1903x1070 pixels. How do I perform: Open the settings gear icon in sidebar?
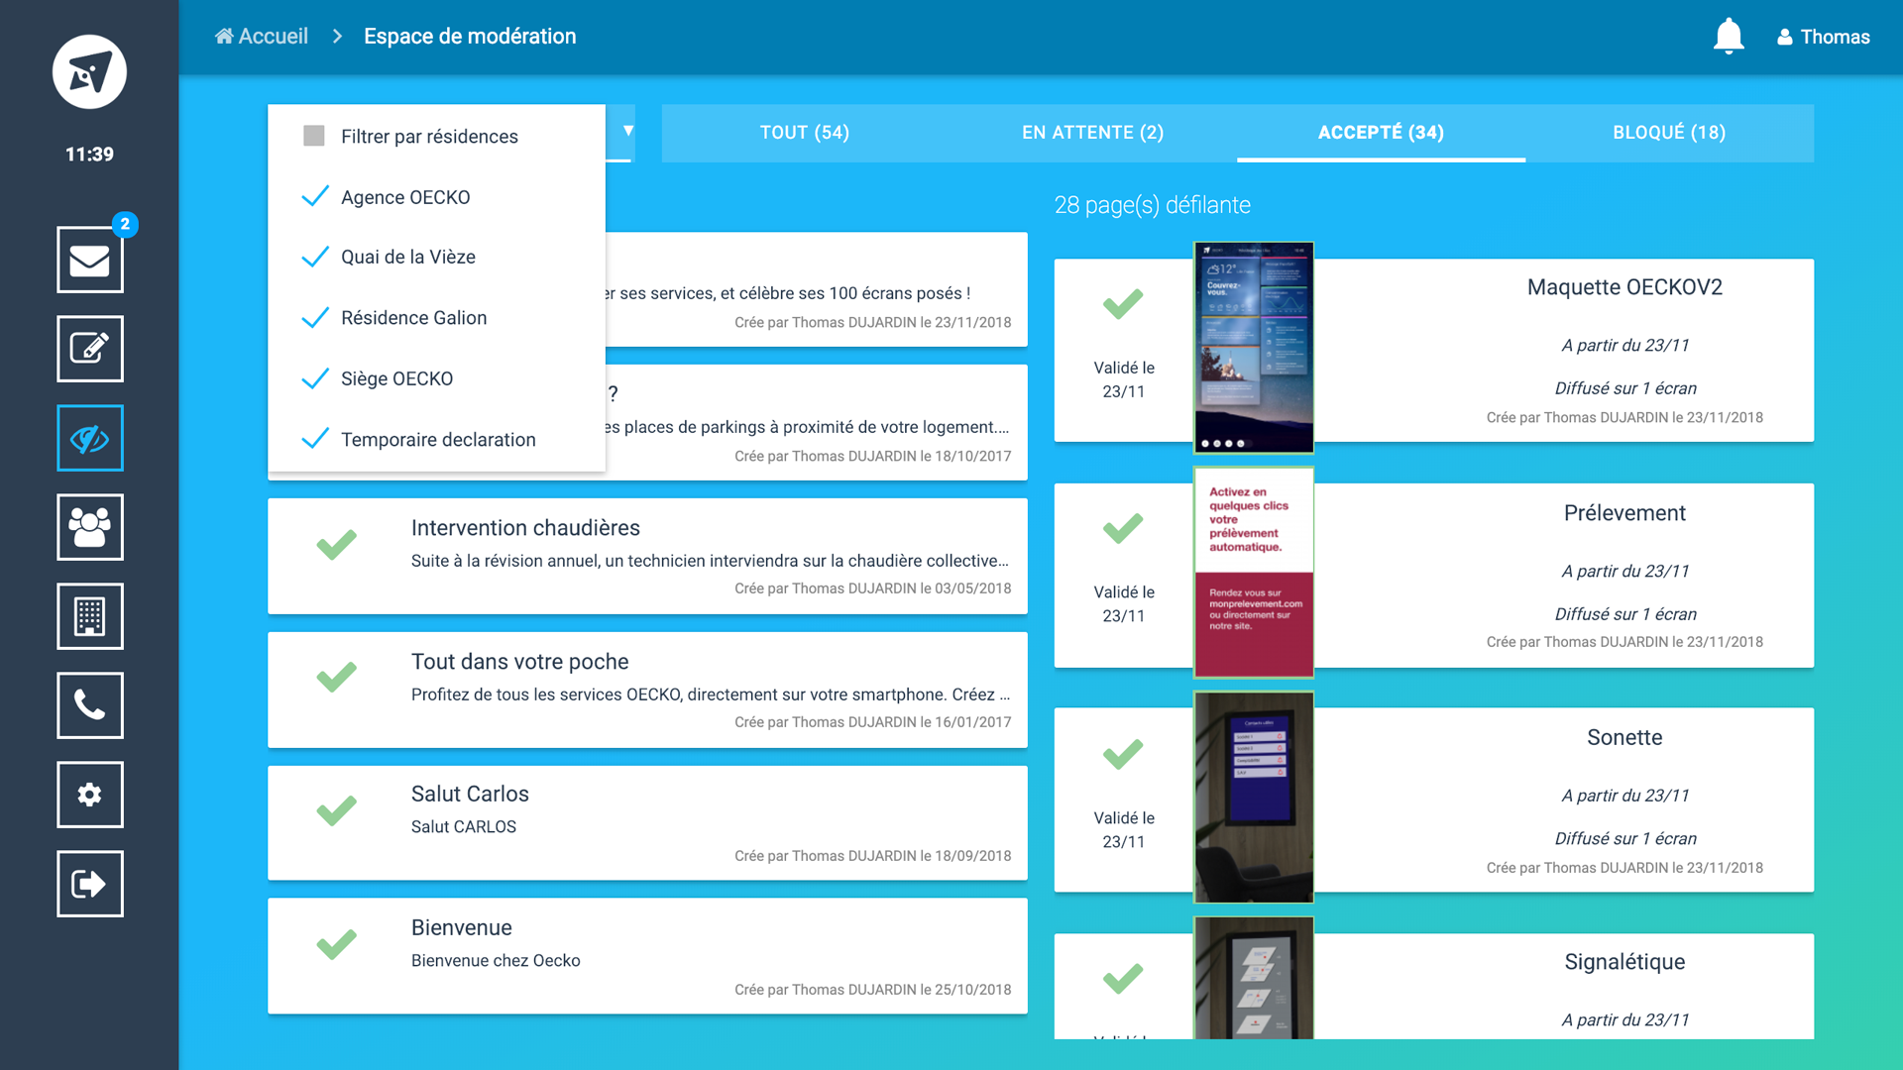point(89,795)
